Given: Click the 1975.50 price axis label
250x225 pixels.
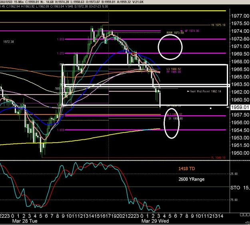Looking at the screenshot, I should point(240,24).
